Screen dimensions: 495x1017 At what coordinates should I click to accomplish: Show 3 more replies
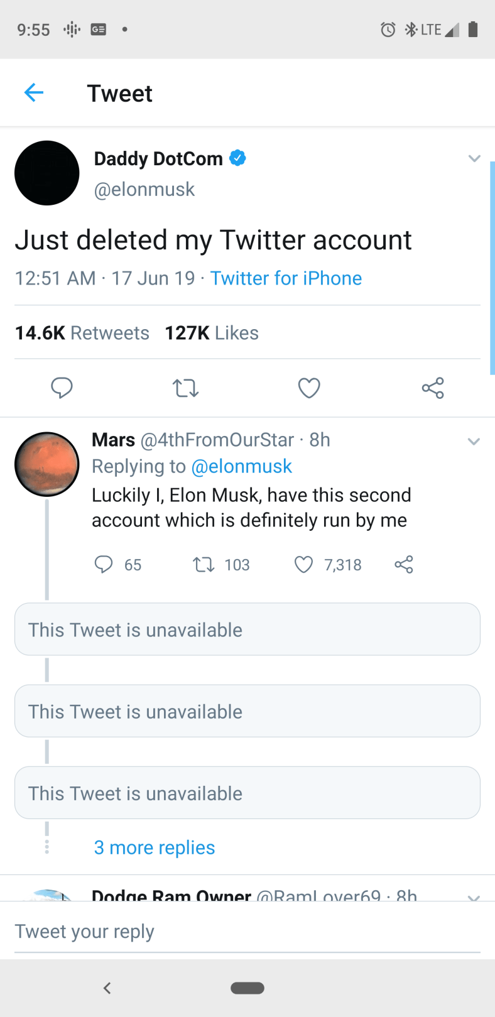155,847
